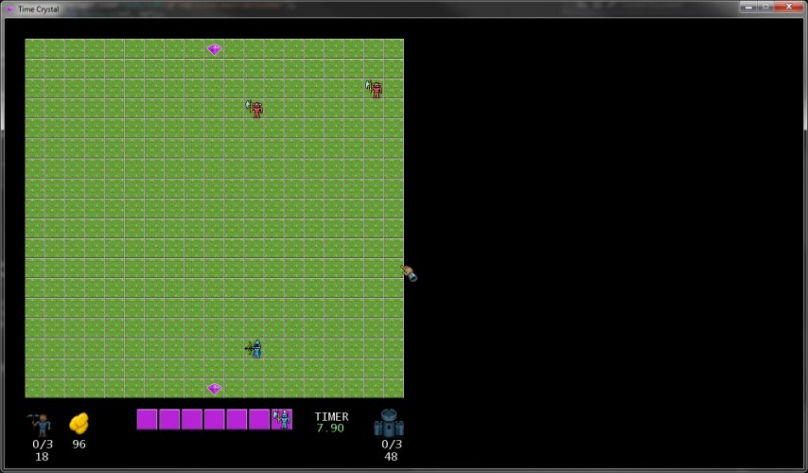The image size is (808, 473).
Task: Click the castle 0/3 counter text
Action: click(x=392, y=444)
